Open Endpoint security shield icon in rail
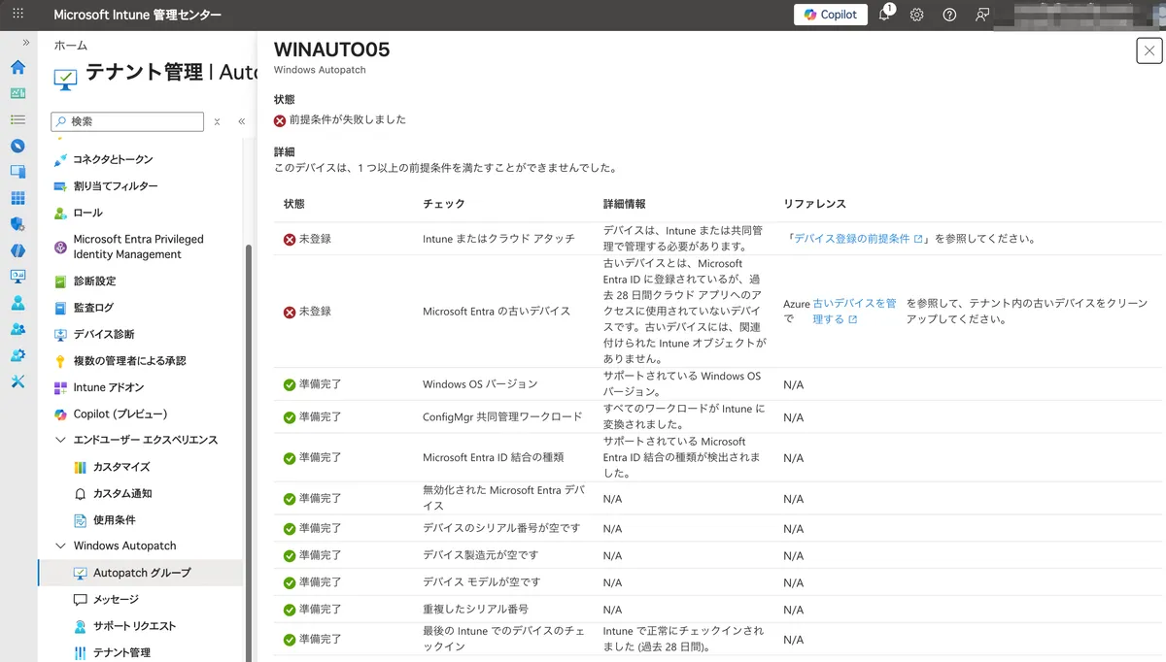Image resolution: width=1166 pixels, height=662 pixels. click(x=17, y=224)
